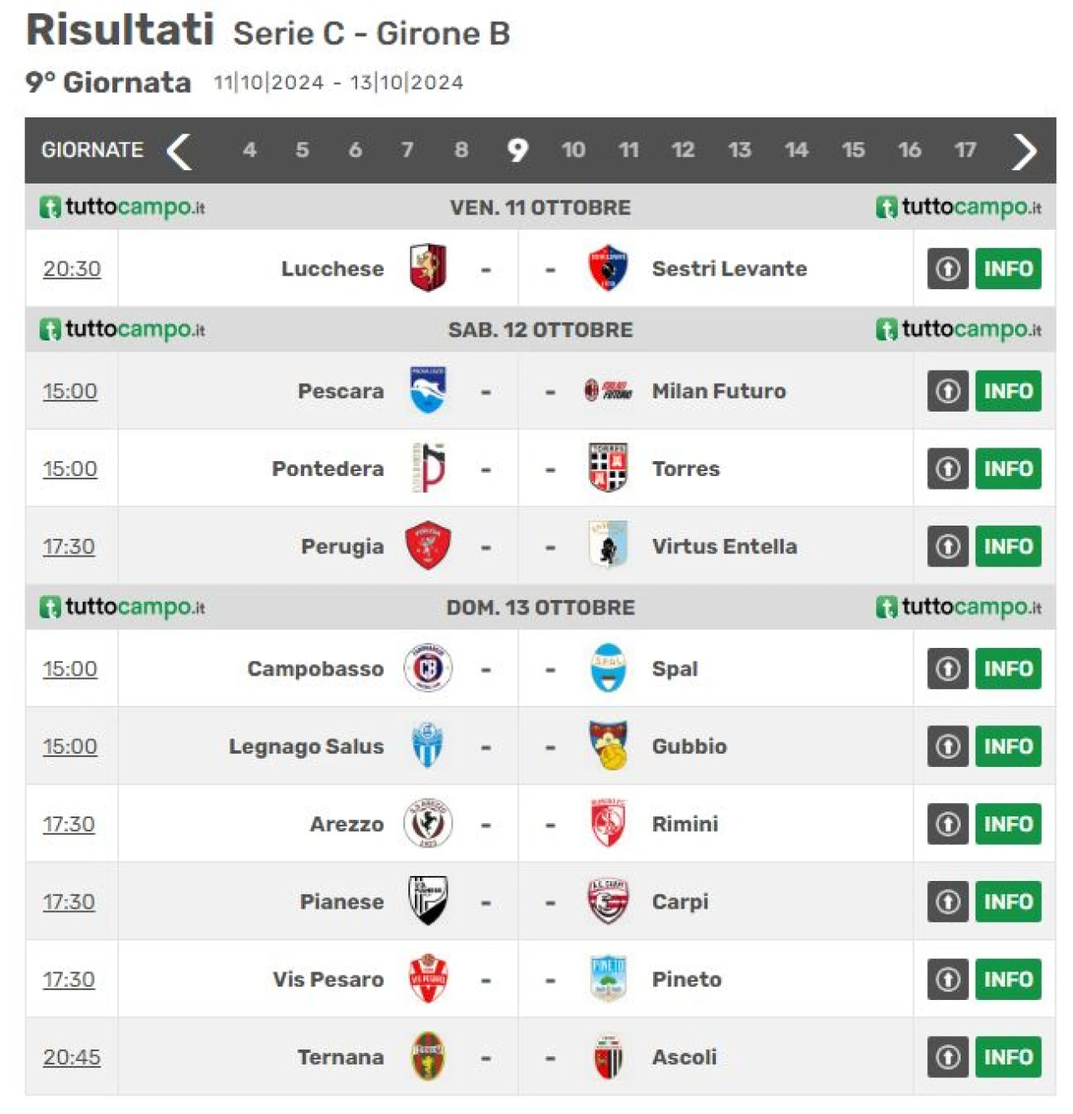The width and height of the screenshot is (1073, 1114).
Task: Show next giornate with right chevron
Action: coord(1024,151)
